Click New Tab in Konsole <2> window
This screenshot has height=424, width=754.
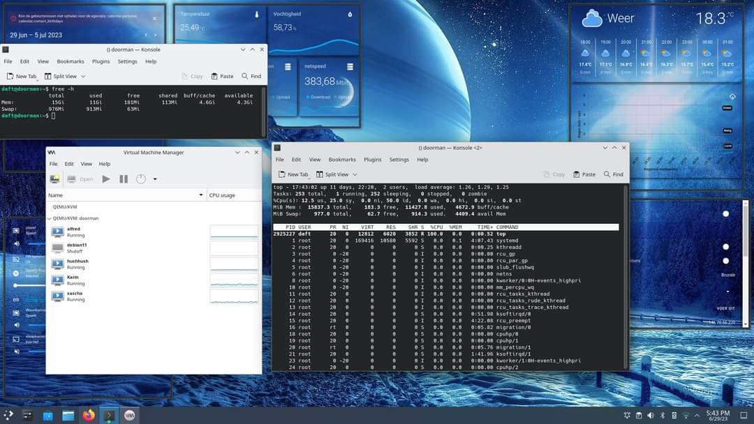(x=293, y=174)
